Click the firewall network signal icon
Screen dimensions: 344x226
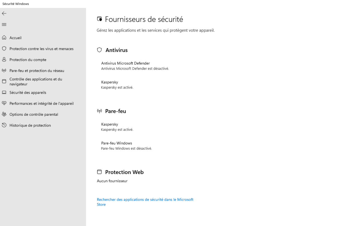point(4,70)
